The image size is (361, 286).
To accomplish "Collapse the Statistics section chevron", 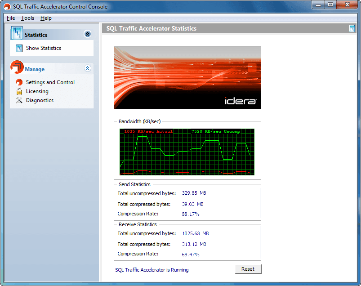I will [88, 34].
